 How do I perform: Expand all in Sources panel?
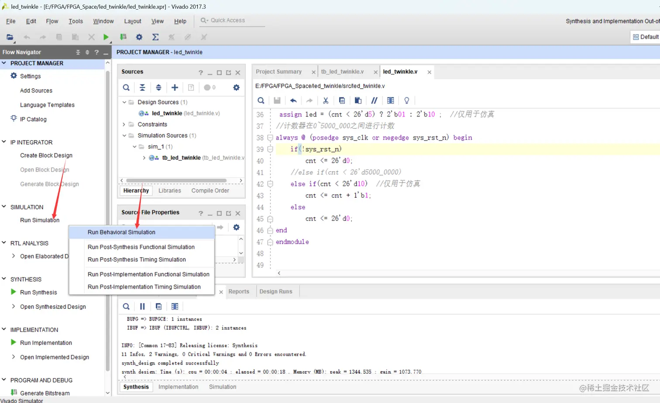tap(158, 87)
